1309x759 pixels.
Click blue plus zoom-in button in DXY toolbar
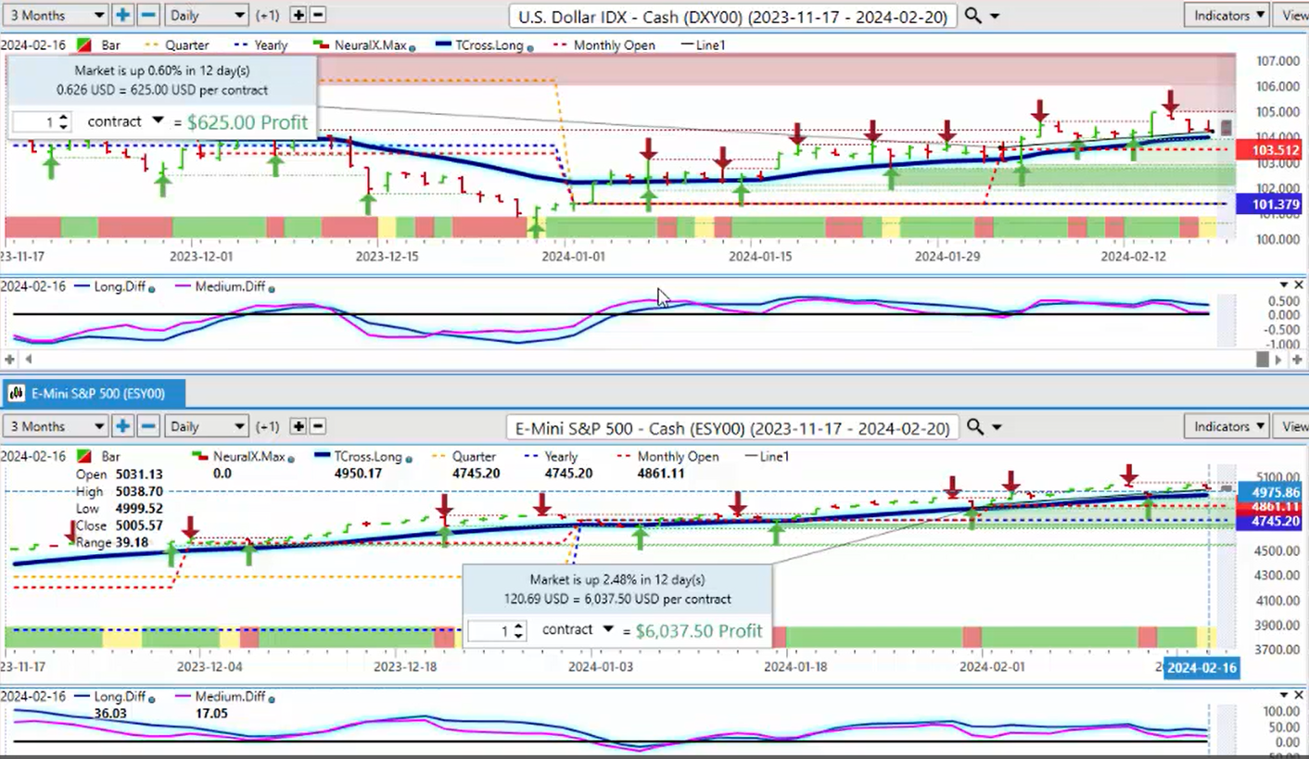(x=122, y=15)
